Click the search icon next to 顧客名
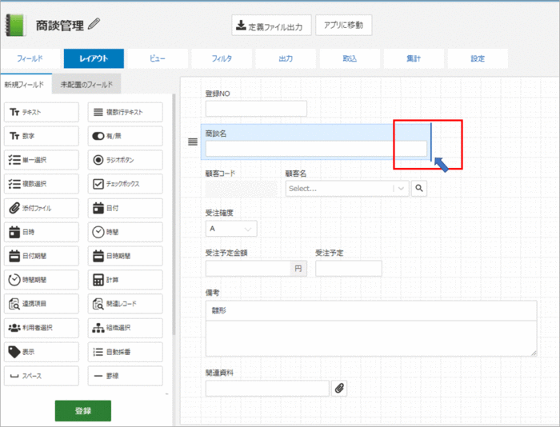The height and width of the screenshot is (427, 560). tap(419, 188)
